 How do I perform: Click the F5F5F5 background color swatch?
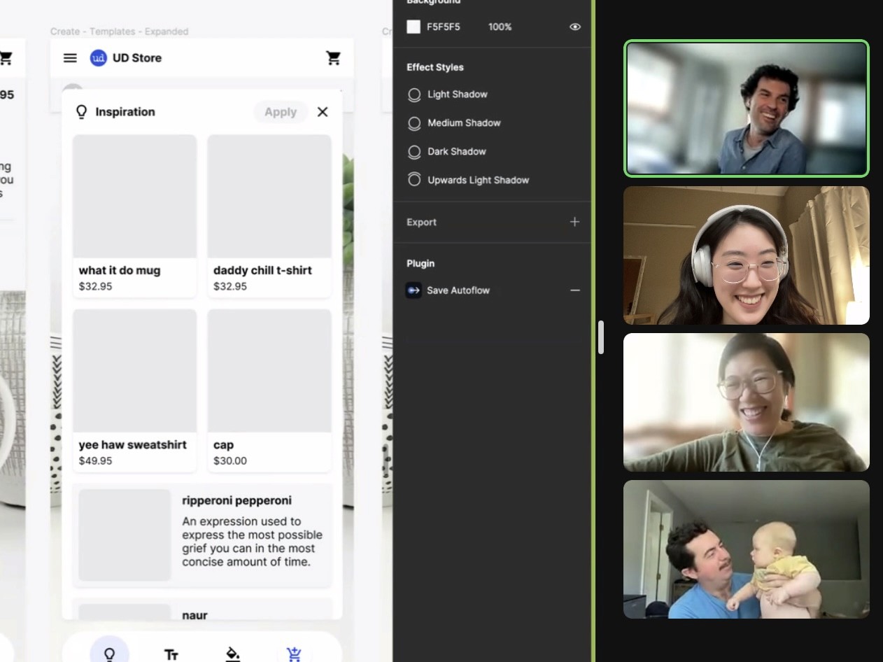(414, 27)
